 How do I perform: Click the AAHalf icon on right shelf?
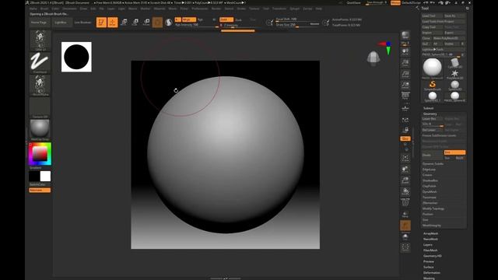405,85
